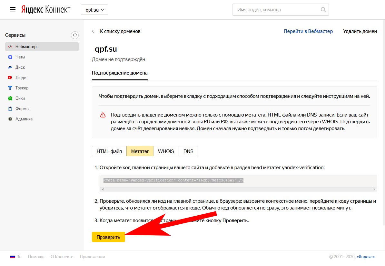Click the Перейти в Вебмастер link

click(308, 31)
